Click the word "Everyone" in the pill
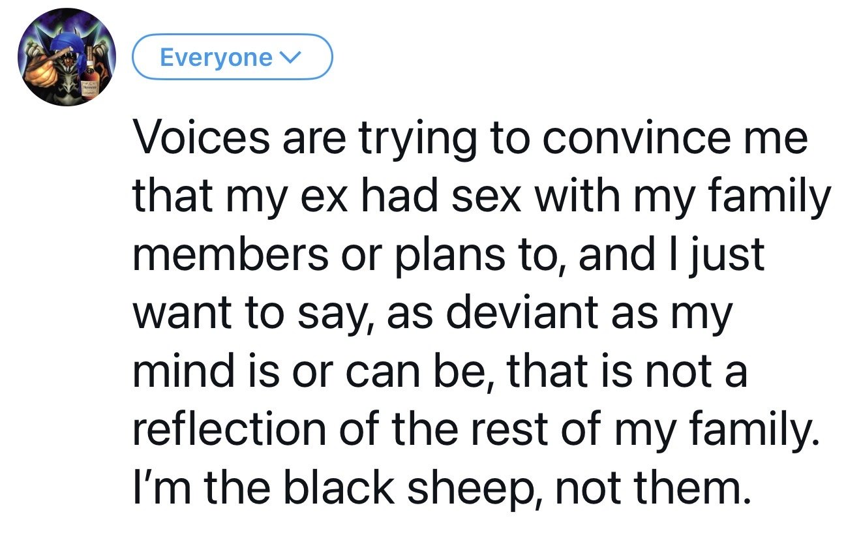The image size is (861, 544). point(216,57)
